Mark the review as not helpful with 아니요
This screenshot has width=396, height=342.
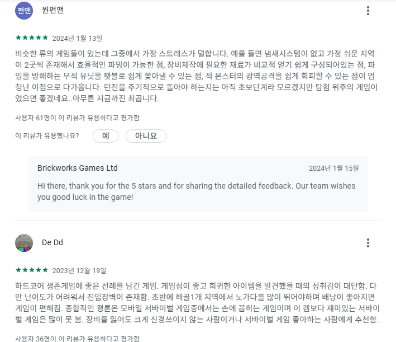146,136
